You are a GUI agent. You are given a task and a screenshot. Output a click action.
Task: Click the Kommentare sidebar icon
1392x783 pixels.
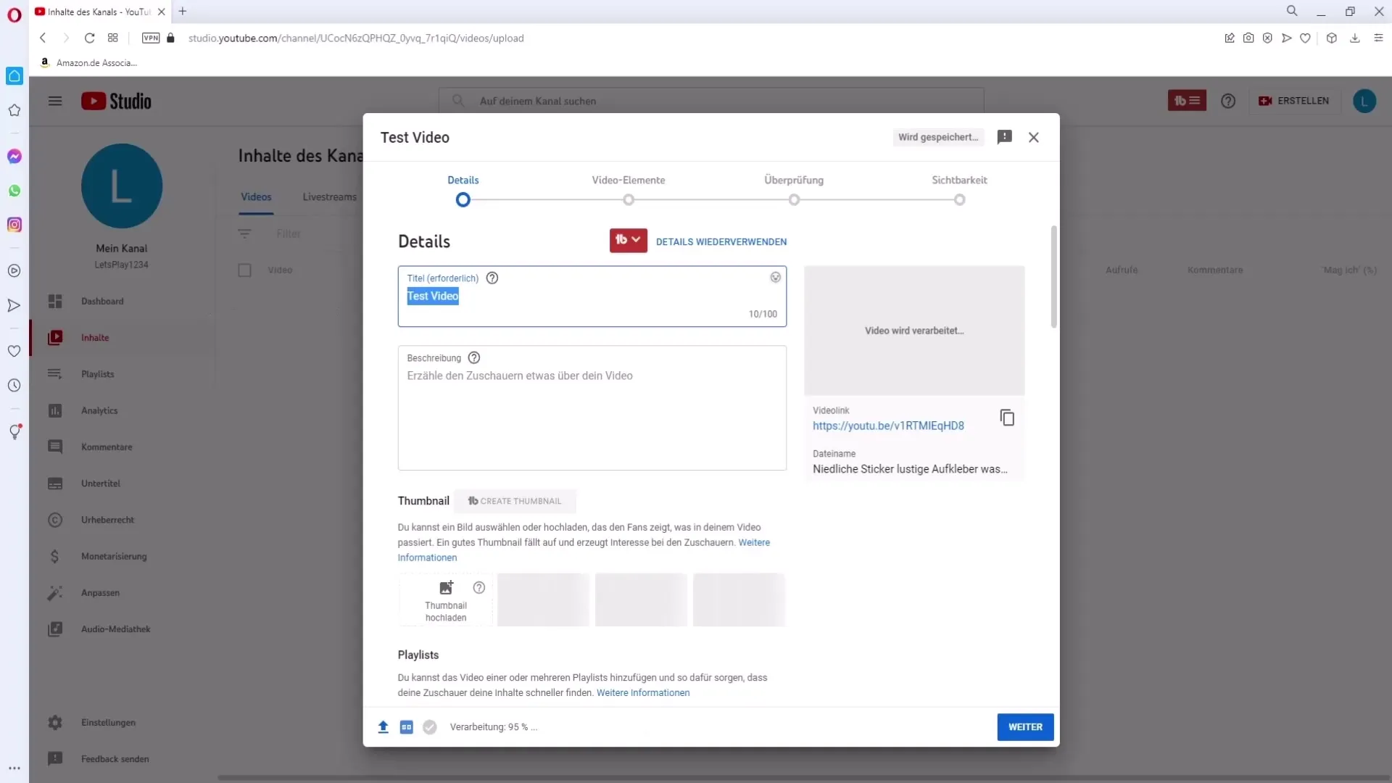(x=54, y=447)
